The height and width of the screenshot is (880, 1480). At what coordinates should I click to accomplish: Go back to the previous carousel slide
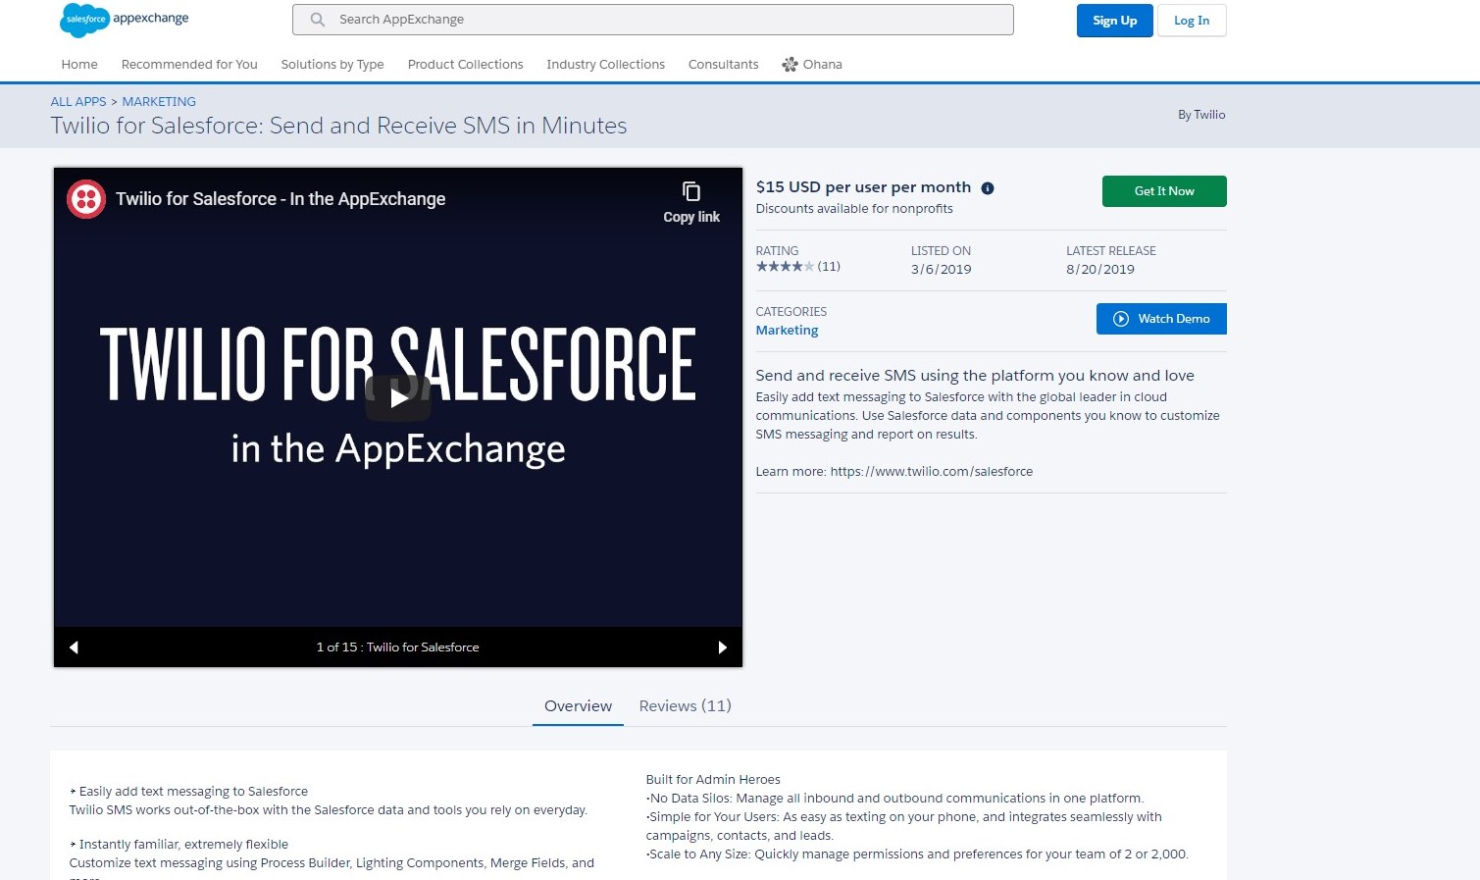pos(74,647)
